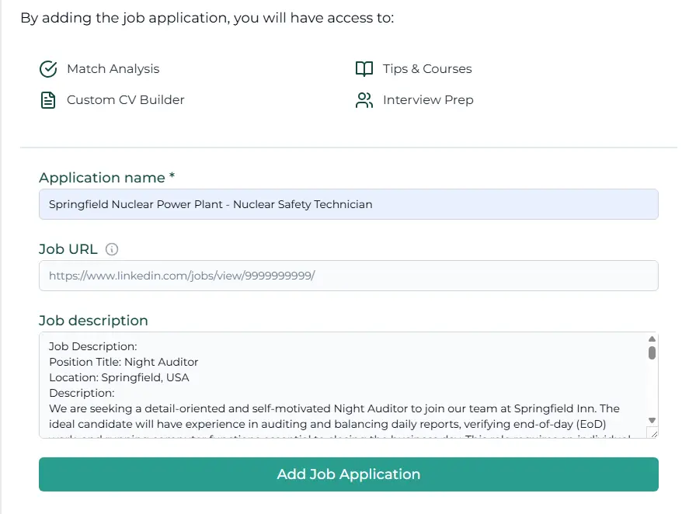The height and width of the screenshot is (514, 696).
Task: Click the 'Job description' section heading
Action: 93,320
